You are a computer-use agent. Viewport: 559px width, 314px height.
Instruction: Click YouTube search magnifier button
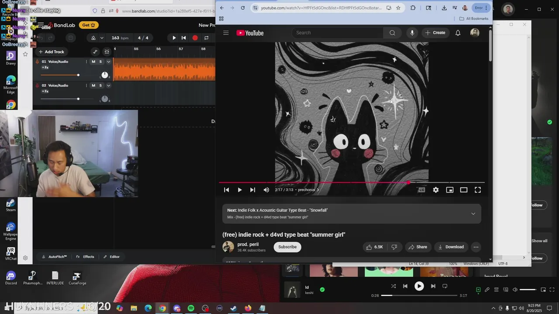tap(392, 33)
